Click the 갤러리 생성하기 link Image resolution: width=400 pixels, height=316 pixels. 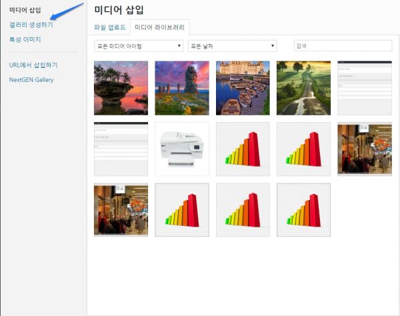(31, 25)
